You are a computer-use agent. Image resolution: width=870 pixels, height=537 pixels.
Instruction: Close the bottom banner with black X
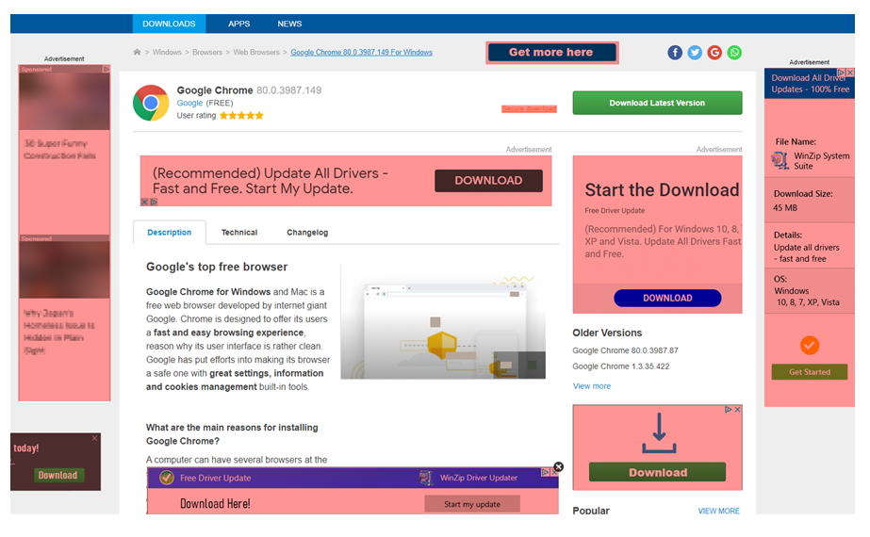(x=559, y=467)
